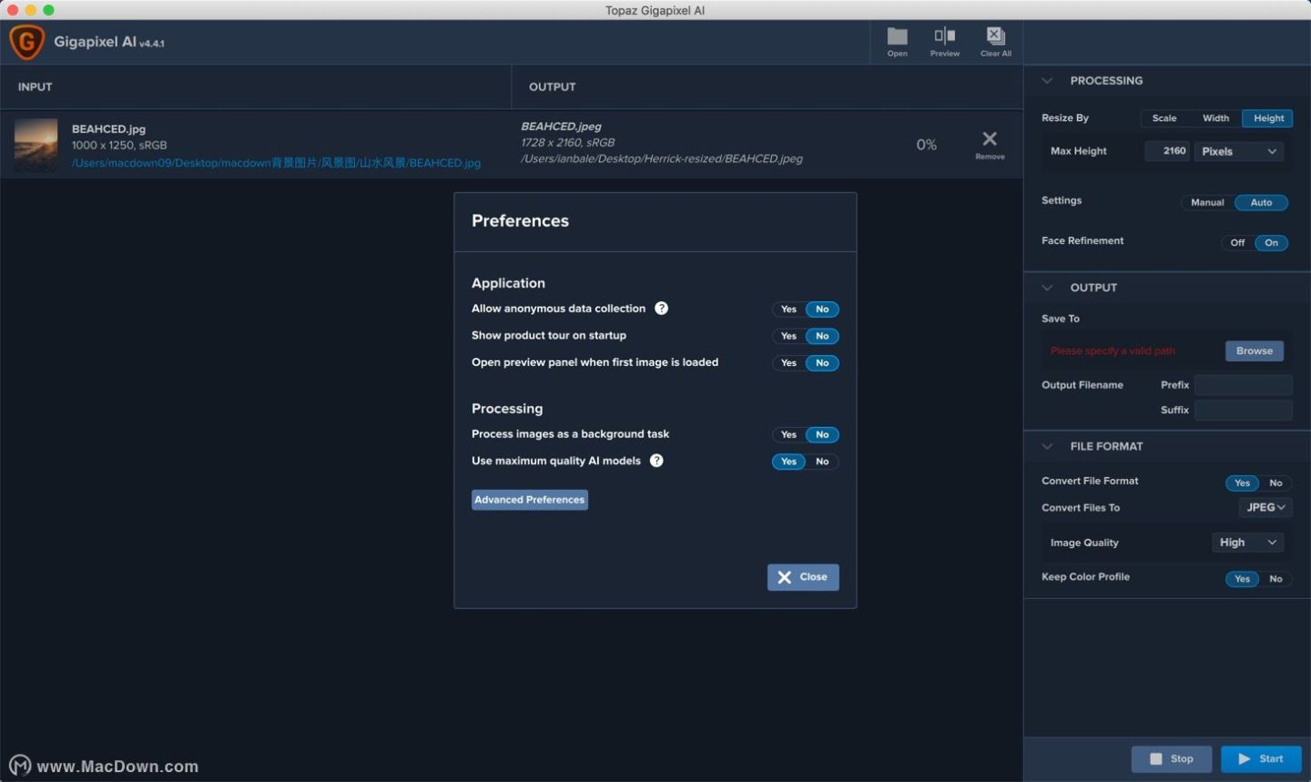Click the input file path link
1311x782 pixels.
click(x=276, y=163)
